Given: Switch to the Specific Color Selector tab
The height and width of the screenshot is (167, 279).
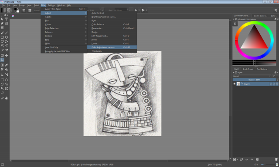Looking at the screenshot, I should (260, 16).
